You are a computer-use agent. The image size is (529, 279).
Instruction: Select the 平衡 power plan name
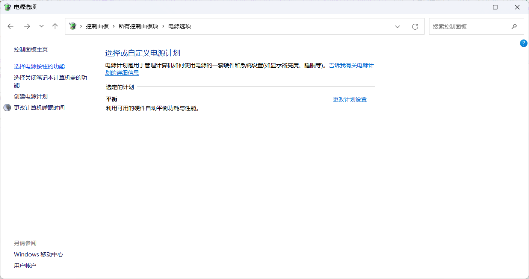112,99
